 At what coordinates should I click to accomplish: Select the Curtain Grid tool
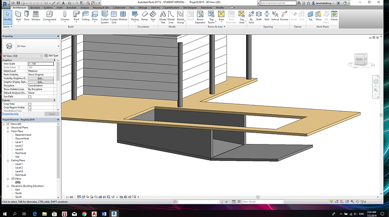114,17
